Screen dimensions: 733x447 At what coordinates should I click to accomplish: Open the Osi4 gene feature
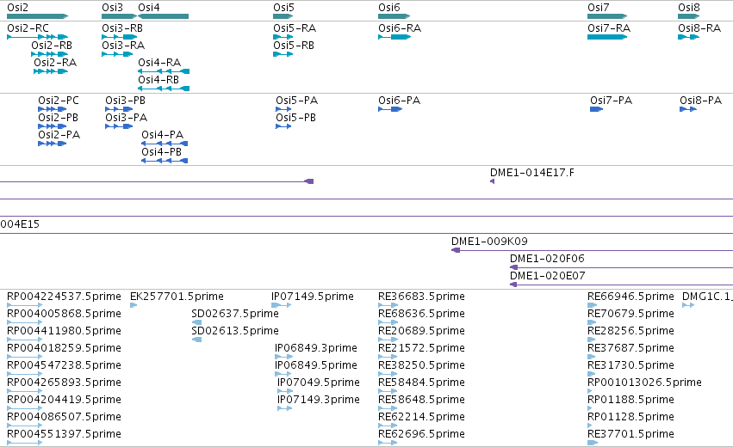[x=163, y=16]
